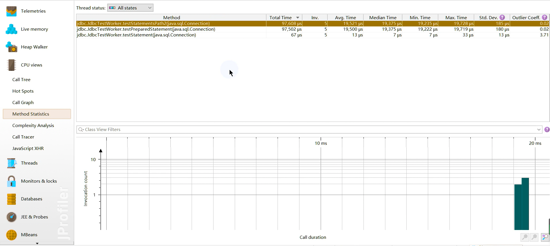Sort by the Total Time column header
The height and width of the screenshot is (246, 550).
pyautogui.click(x=284, y=17)
